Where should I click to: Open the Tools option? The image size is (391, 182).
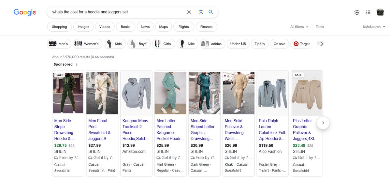320,27
